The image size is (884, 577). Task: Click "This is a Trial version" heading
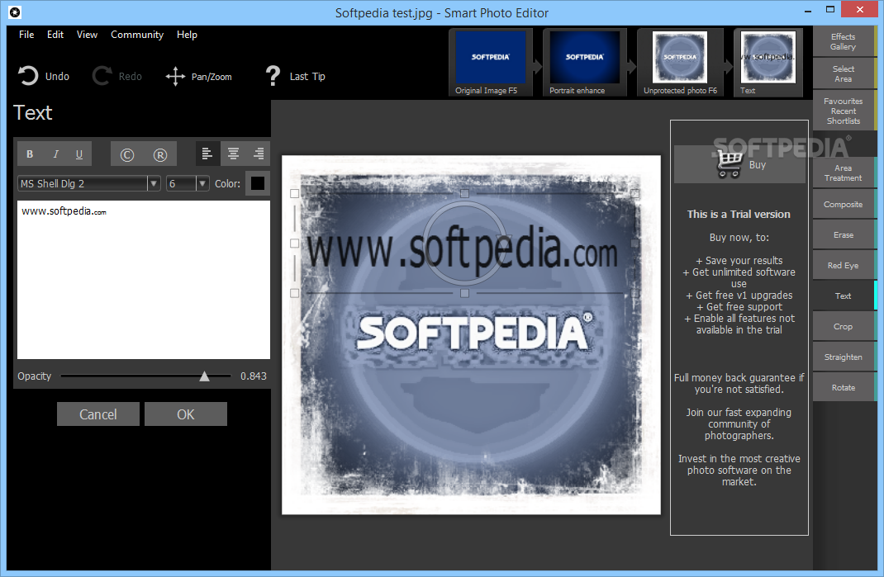click(x=739, y=214)
